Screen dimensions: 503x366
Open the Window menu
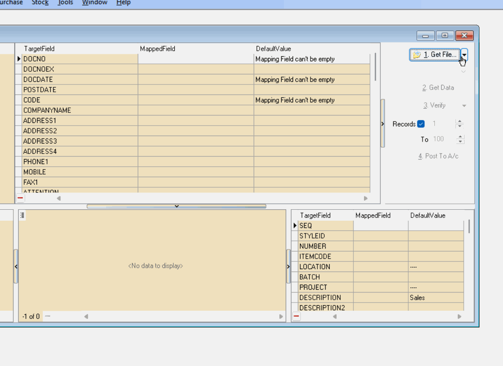point(95,3)
